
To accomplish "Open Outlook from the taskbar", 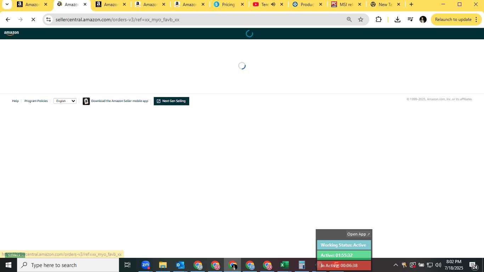I will click(x=180, y=265).
